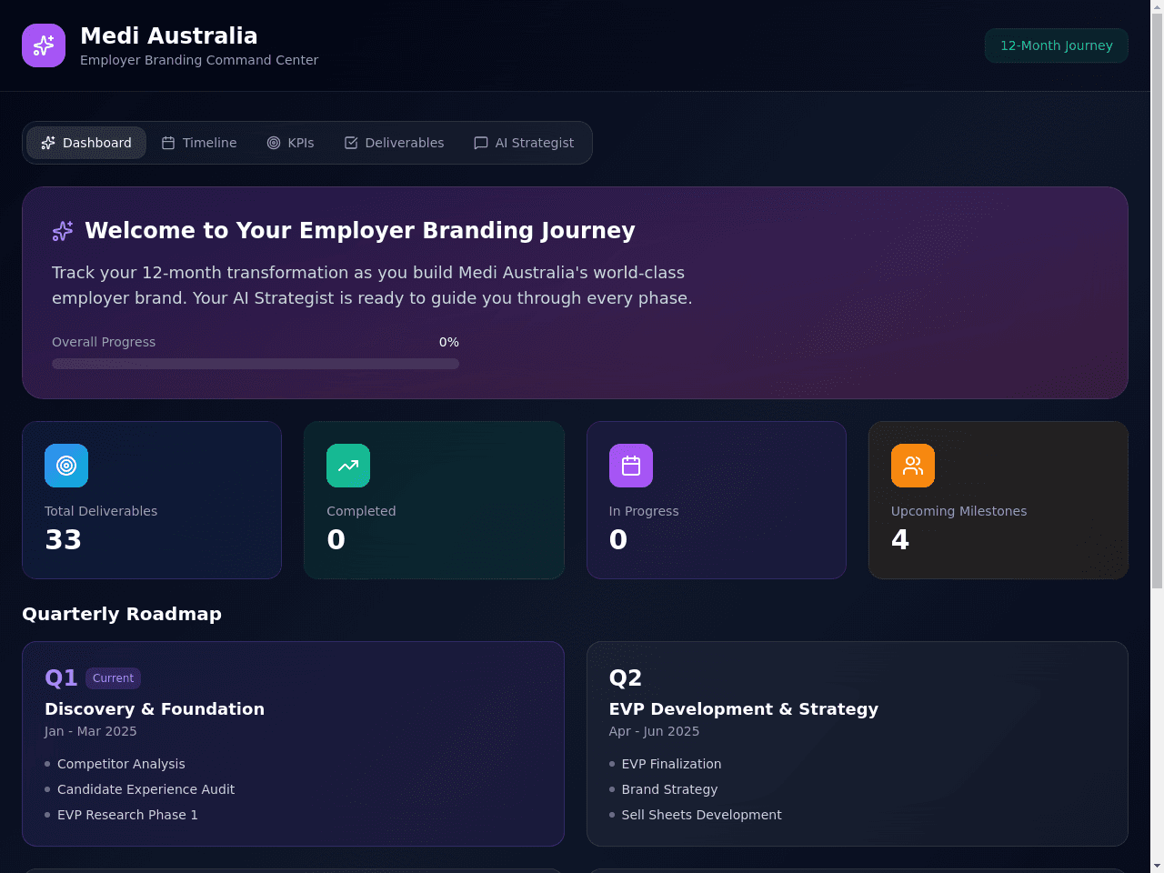Viewport: 1164px width, 873px height.
Task: Click the Jan - Mar 2025 date range
Action: click(91, 731)
